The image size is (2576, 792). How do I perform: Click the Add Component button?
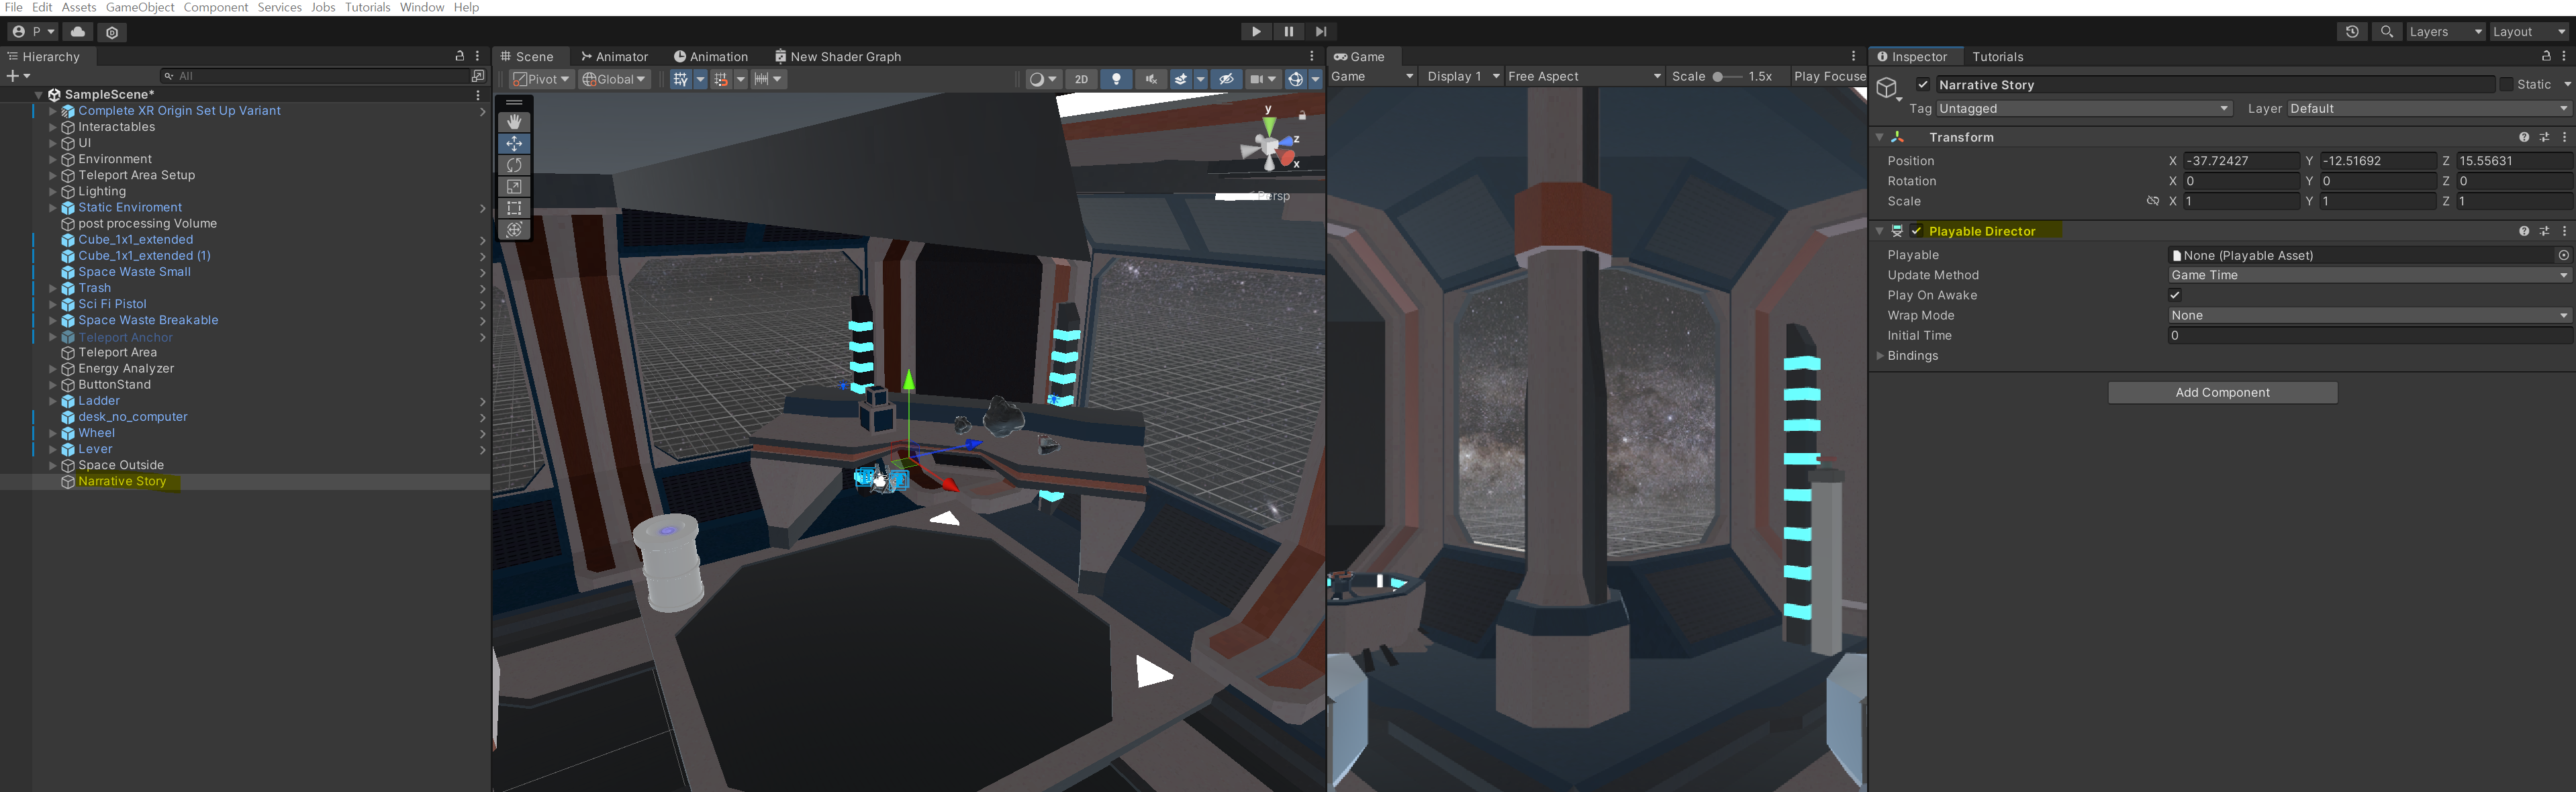pos(2222,393)
